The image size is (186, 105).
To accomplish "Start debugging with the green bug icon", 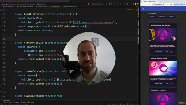I will click(109, 4).
